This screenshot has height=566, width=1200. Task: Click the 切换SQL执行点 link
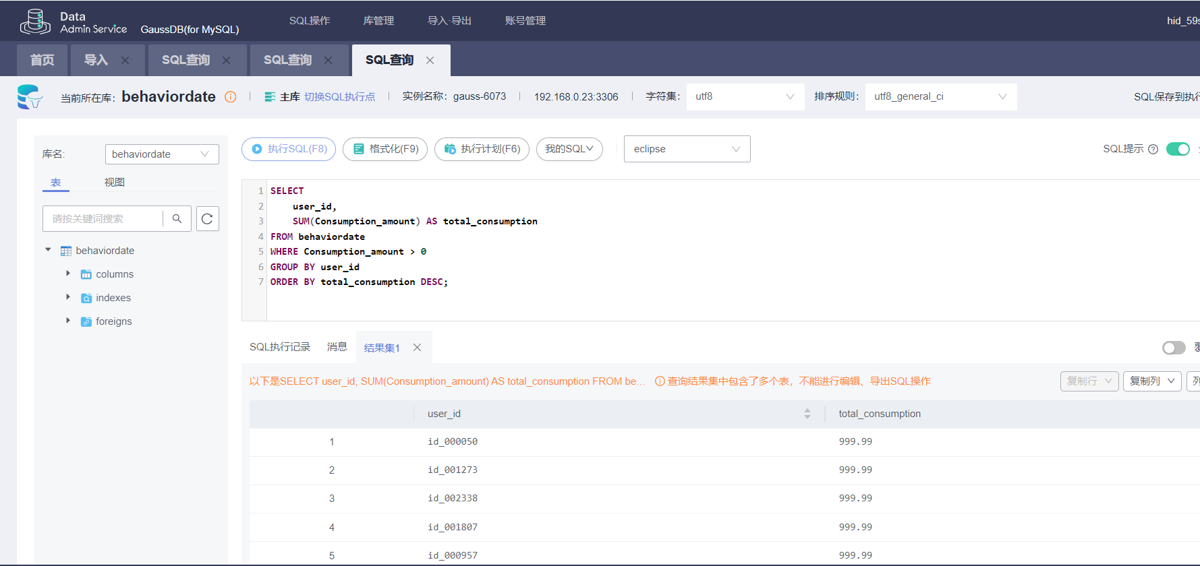pos(339,97)
